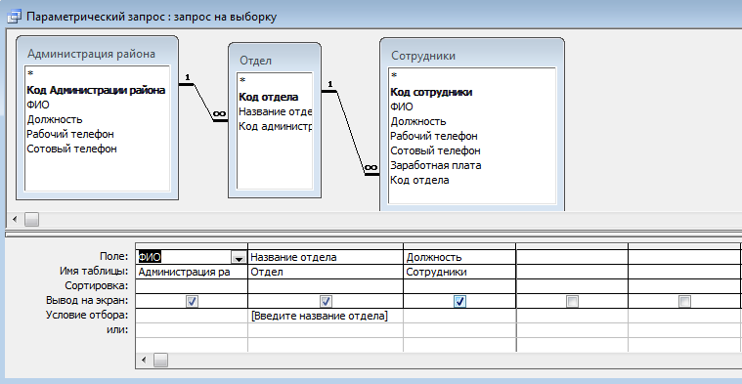Click the sort cell under Должность column
The height and width of the screenshot is (384, 742).
click(459, 286)
